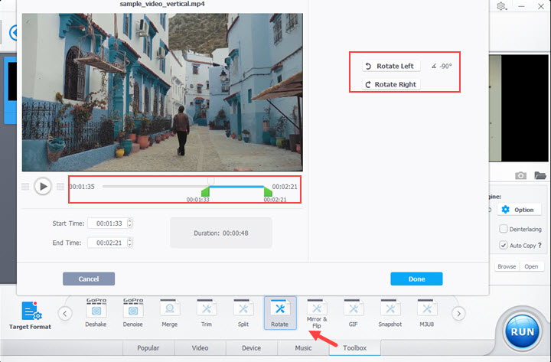This screenshot has width=551, height=362.
Task: Click the sample_video_vertical.mp4 title
Action: [x=162, y=5]
